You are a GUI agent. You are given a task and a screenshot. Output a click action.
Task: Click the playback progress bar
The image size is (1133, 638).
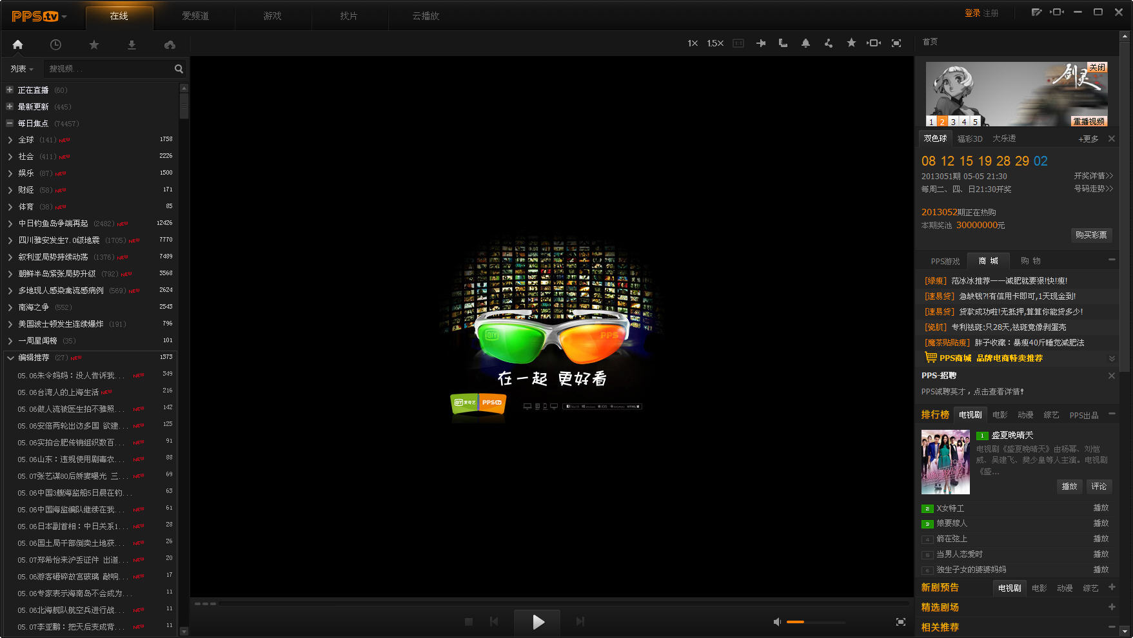pos(563,604)
